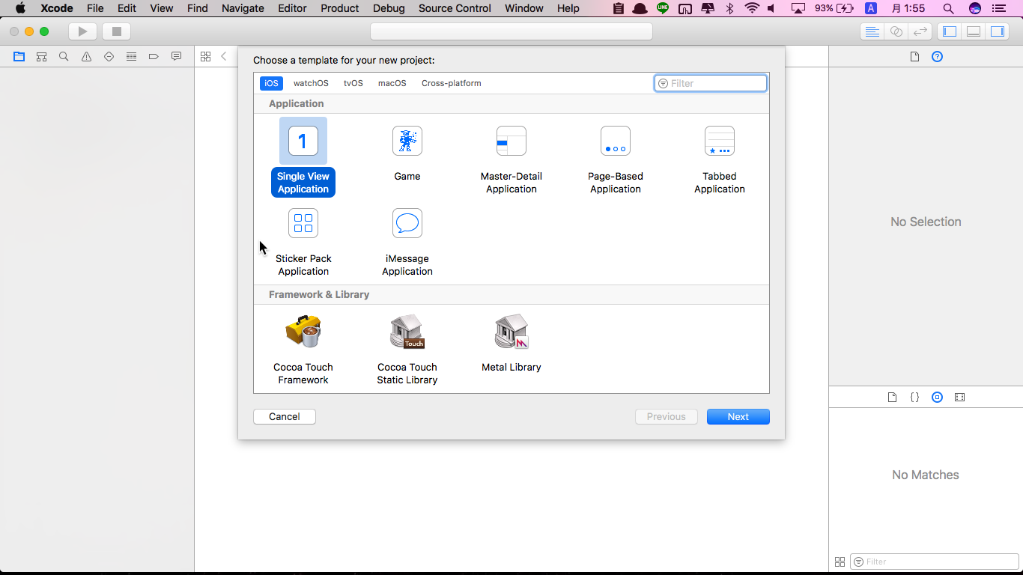Image resolution: width=1023 pixels, height=575 pixels.
Task: Click the template Filter search field
Action: [x=711, y=83]
